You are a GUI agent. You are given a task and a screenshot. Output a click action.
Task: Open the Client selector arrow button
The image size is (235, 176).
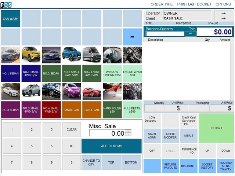224,18
